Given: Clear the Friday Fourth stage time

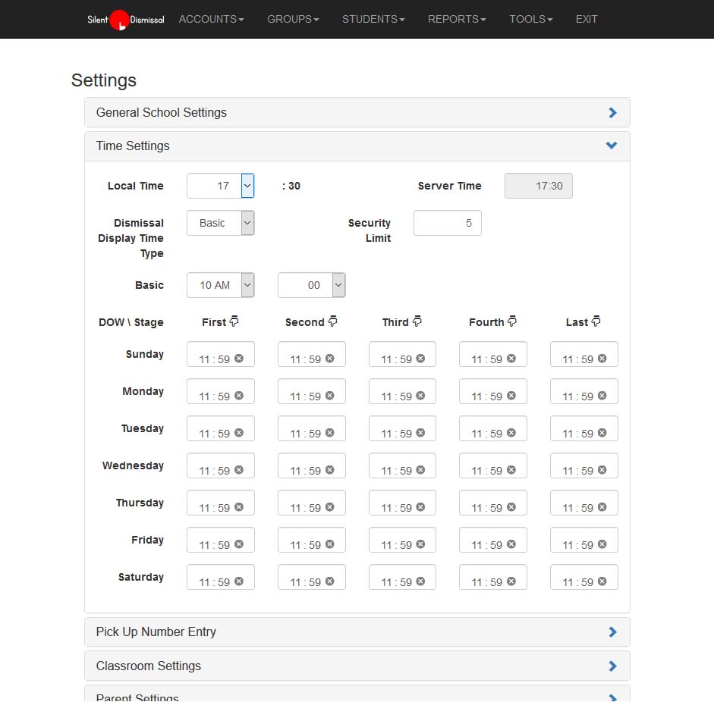Looking at the screenshot, I should [x=511, y=544].
